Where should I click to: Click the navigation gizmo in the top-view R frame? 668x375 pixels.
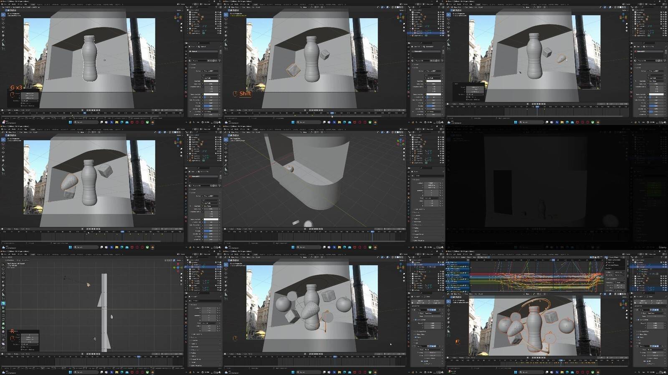click(178, 267)
